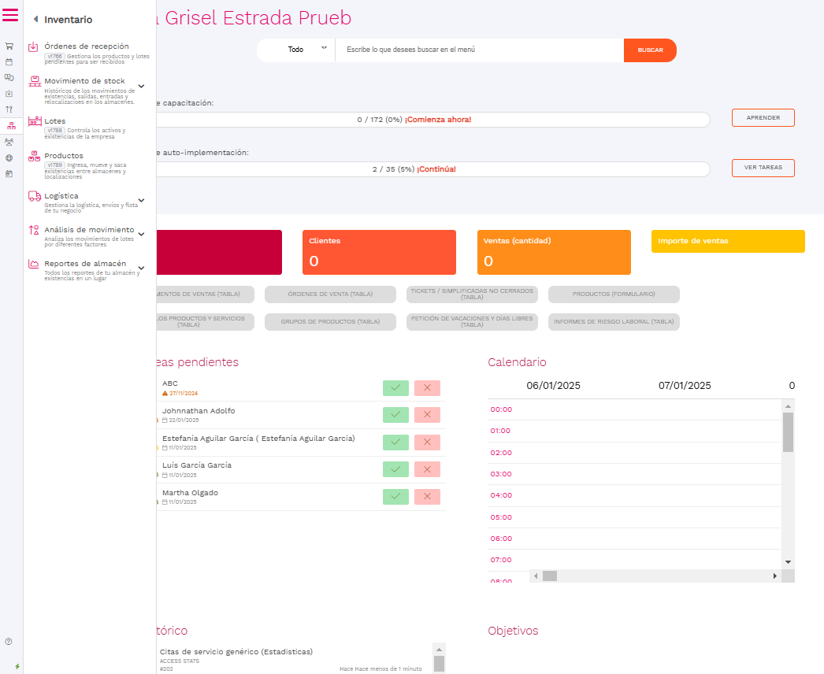Approve the Martha Olgado pending task

click(395, 497)
